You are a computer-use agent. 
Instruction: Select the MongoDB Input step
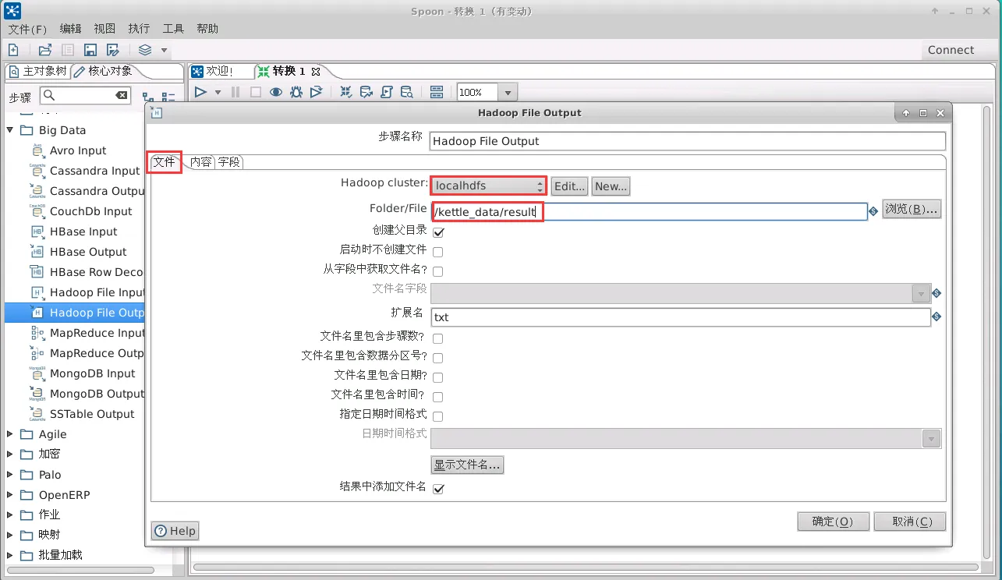pyautogui.click(x=92, y=373)
